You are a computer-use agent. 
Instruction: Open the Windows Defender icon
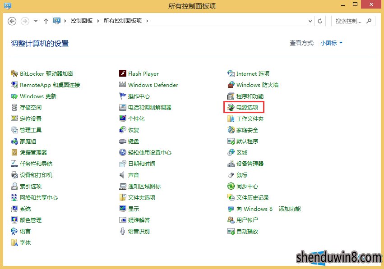pyautogui.click(x=122, y=85)
